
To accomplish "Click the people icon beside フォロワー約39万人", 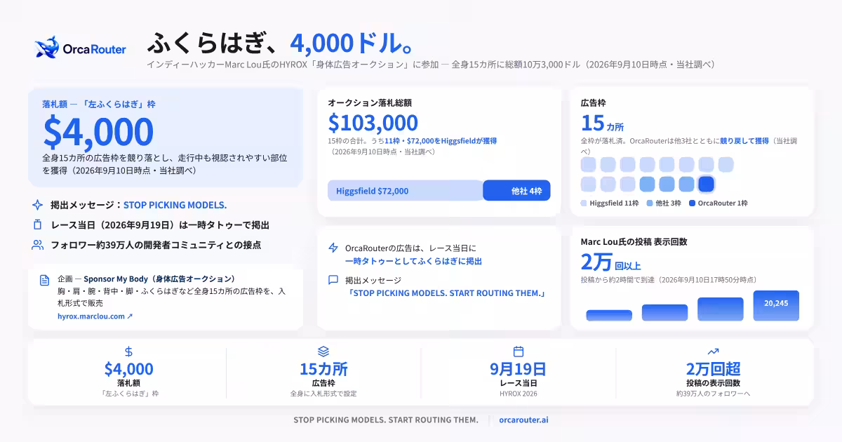I will point(37,245).
